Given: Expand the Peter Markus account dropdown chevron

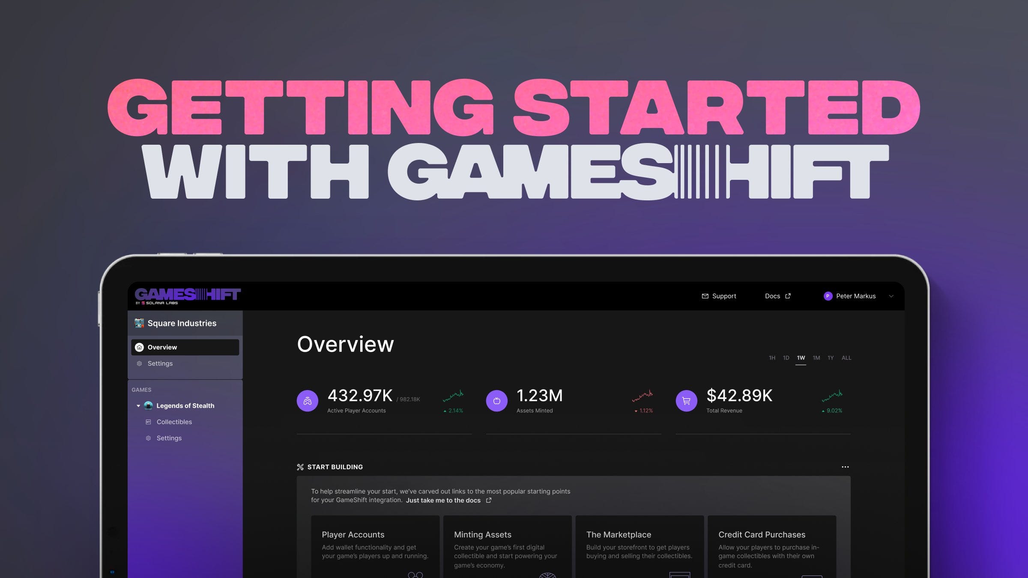Looking at the screenshot, I should pyautogui.click(x=891, y=296).
